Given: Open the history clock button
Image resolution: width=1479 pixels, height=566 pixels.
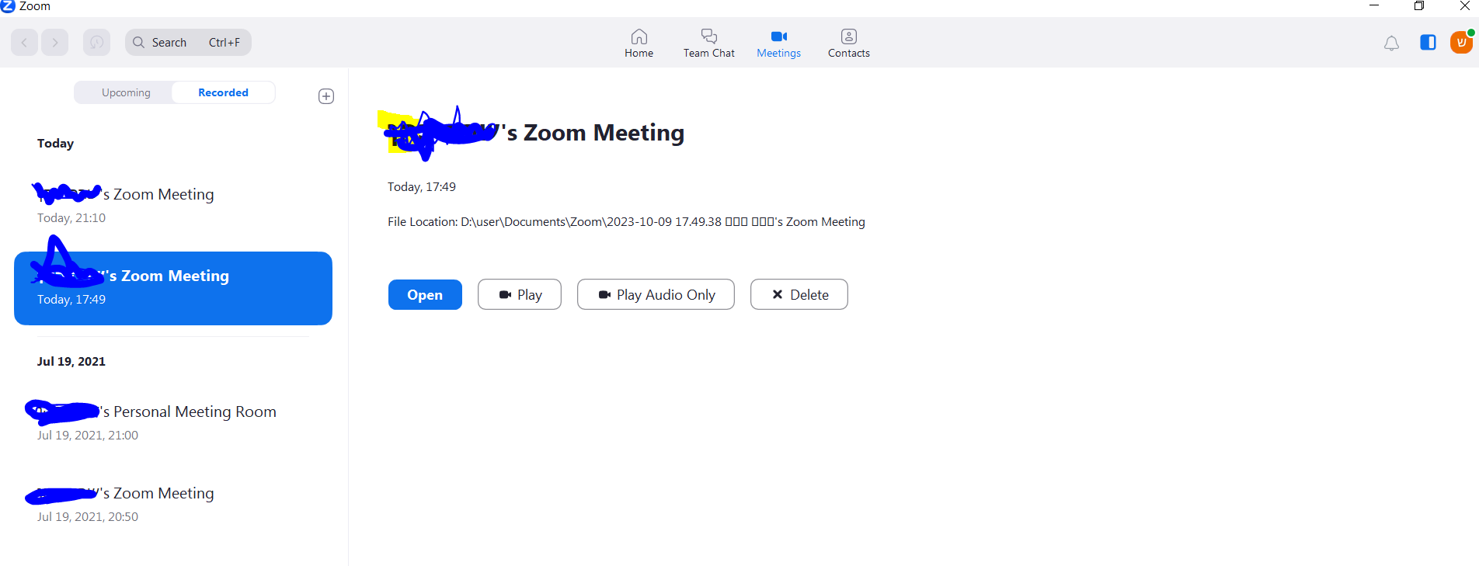Looking at the screenshot, I should (x=96, y=42).
